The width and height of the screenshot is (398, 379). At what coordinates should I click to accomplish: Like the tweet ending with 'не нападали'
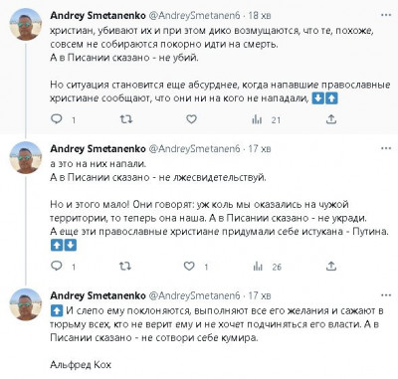point(191,118)
